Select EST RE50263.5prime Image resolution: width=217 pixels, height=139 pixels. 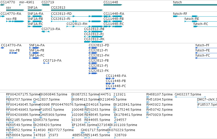tap(97, 110)
